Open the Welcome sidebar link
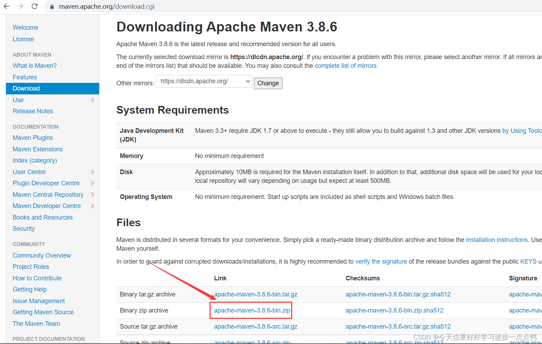 click(25, 28)
